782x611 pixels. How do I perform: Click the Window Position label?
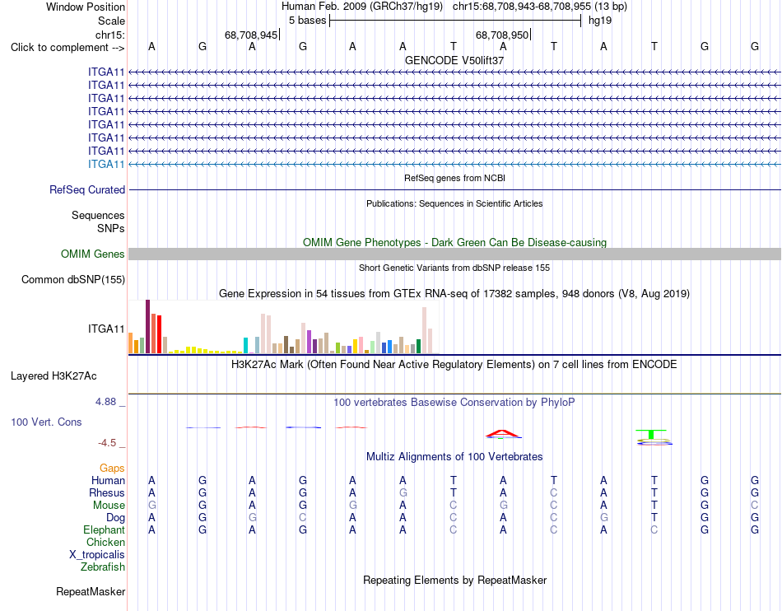[86, 7]
